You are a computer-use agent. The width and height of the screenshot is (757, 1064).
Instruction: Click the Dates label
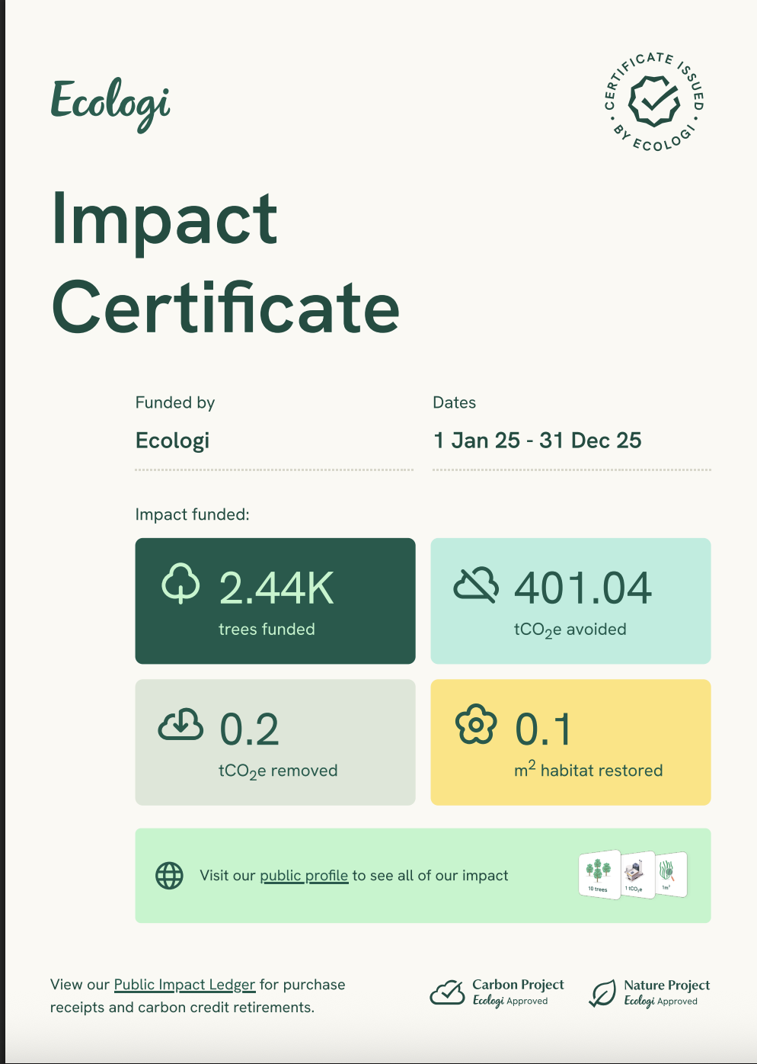click(455, 402)
